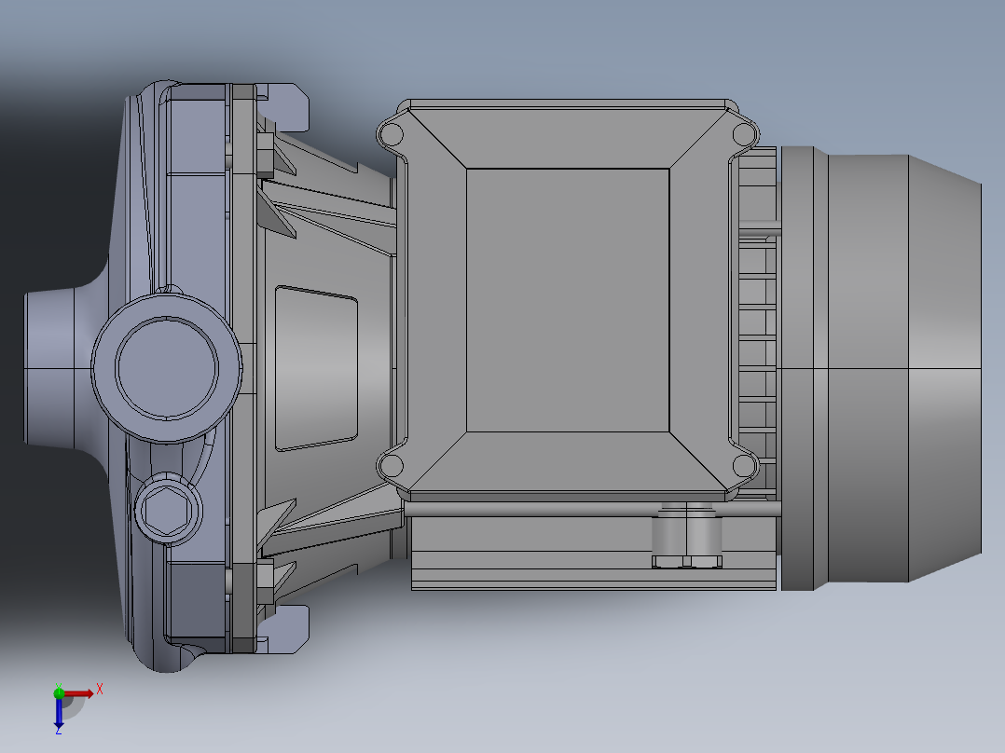Select the tapered fan cover at the motor end
The image size is (1005, 753).
click(x=944, y=368)
